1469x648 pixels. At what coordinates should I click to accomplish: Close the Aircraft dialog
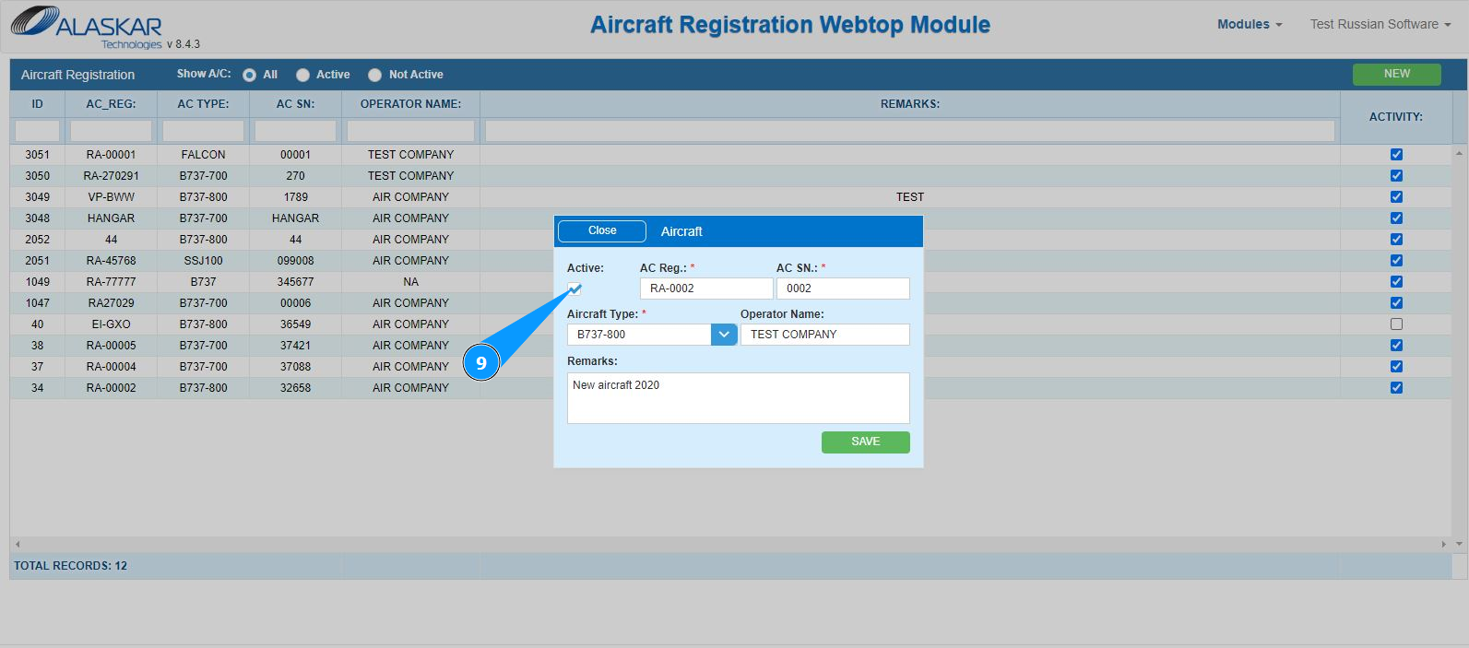pyautogui.click(x=602, y=231)
